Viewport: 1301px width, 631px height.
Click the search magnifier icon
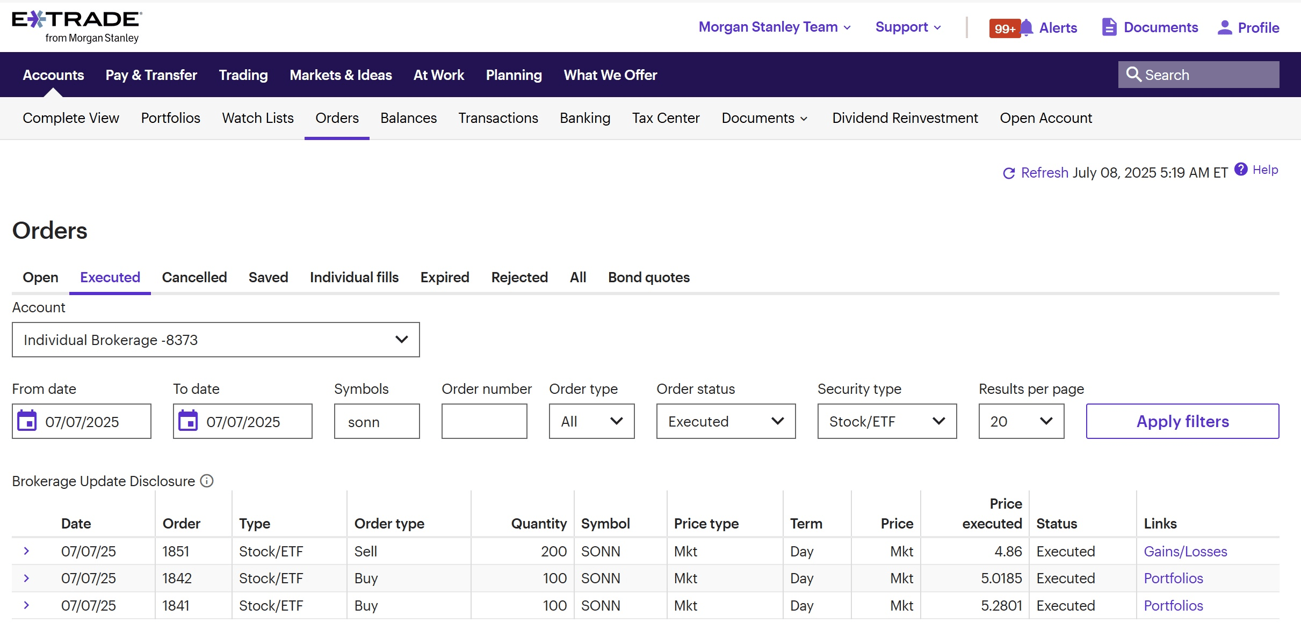click(1133, 74)
